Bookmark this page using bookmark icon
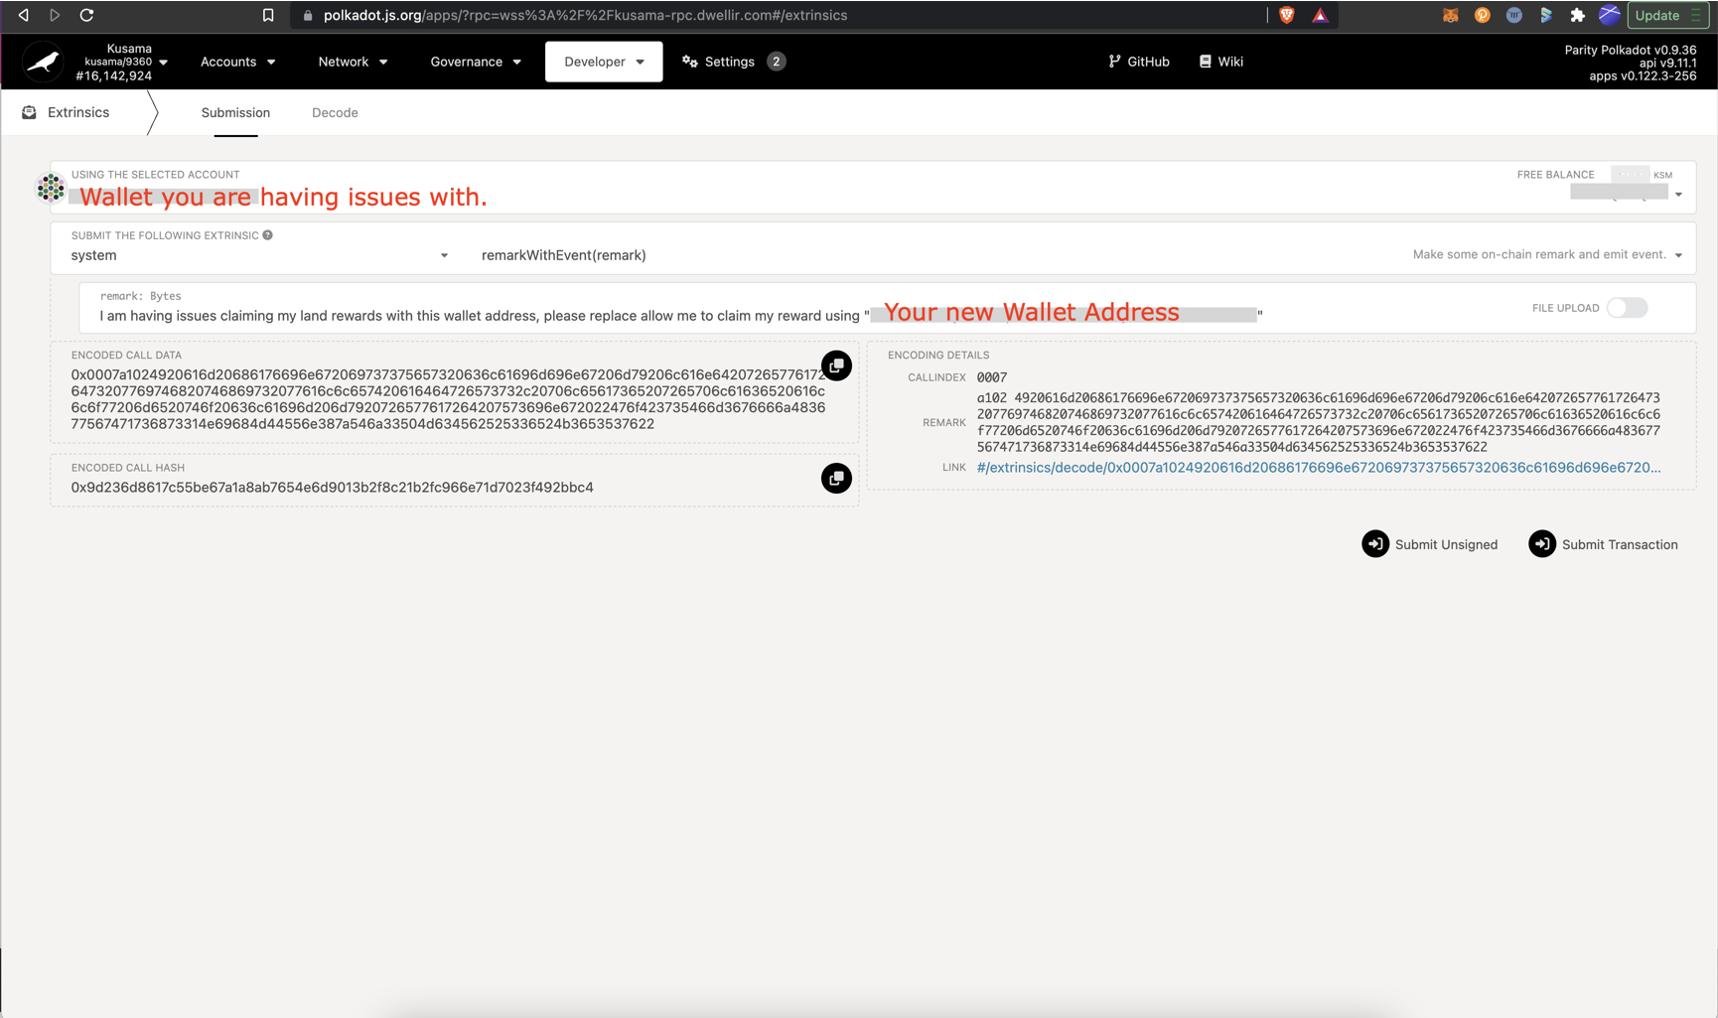Viewport: 1718px width, 1018px height. click(x=267, y=15)
